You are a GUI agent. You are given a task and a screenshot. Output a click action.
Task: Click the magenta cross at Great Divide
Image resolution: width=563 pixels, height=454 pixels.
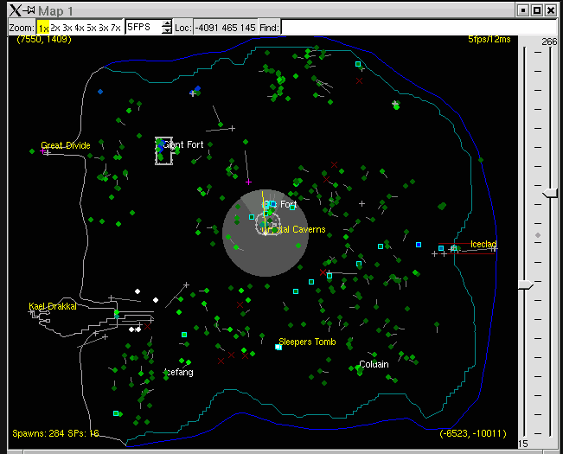(x=42, y=151)
